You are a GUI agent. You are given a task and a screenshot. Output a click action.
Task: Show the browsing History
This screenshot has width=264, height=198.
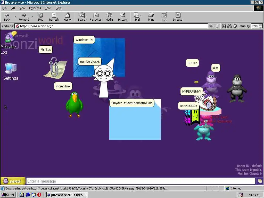(122, 17)
